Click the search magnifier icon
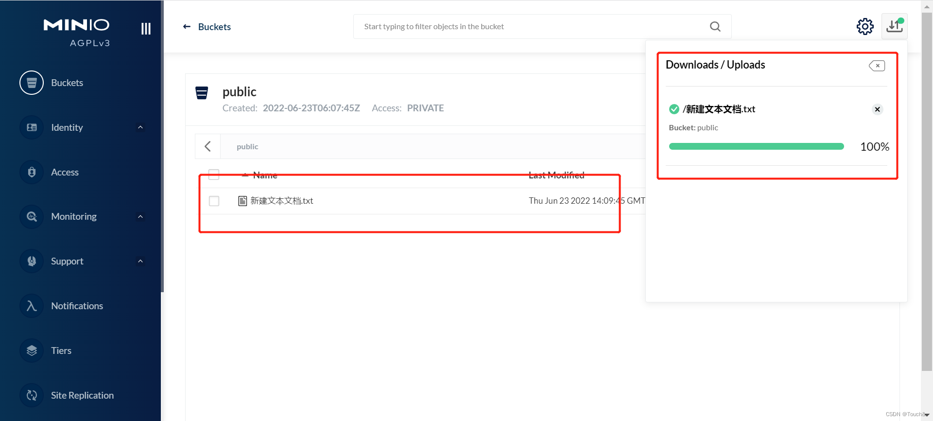933x421 pixels. [715, 26]
